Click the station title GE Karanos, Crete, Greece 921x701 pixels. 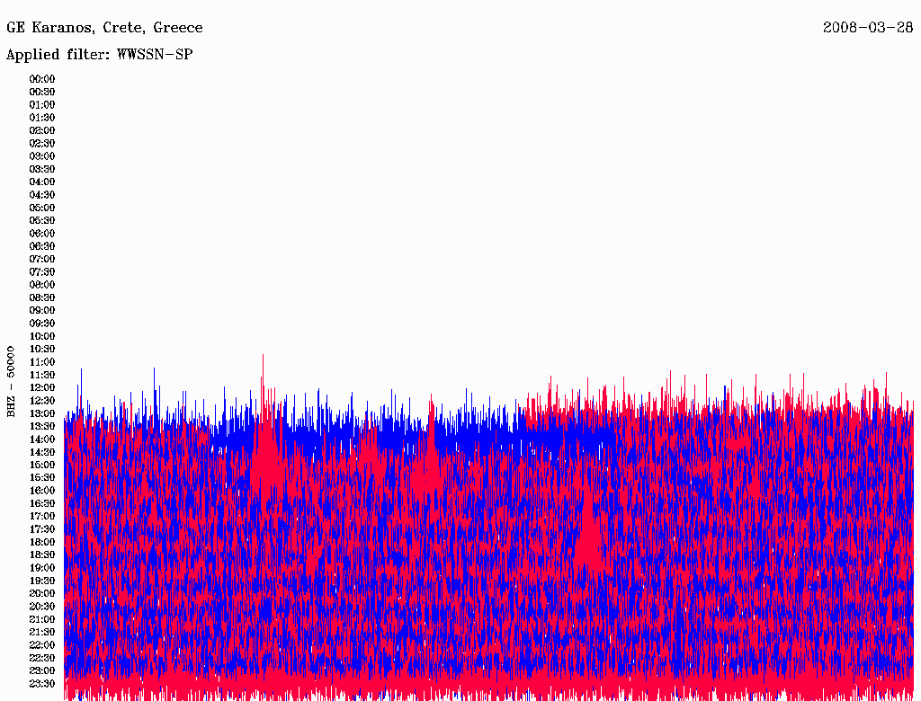point(104,28)
